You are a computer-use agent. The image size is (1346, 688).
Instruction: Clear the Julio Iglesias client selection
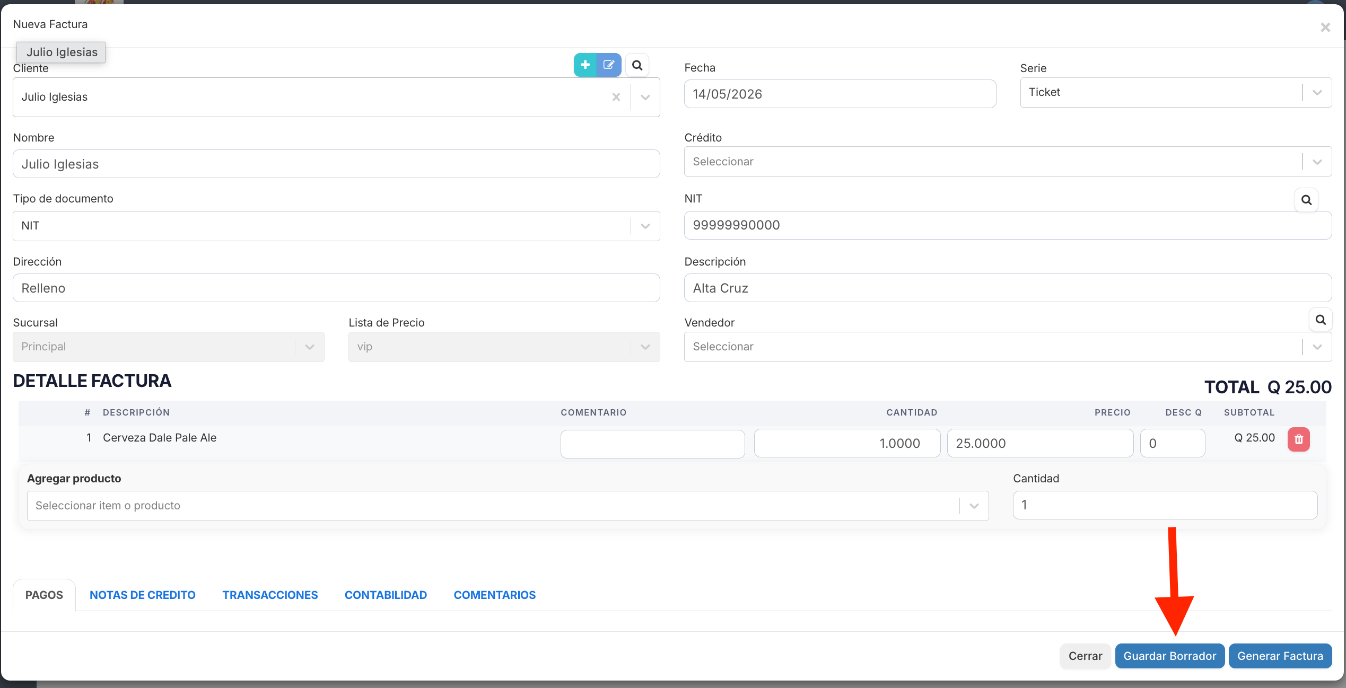point(616,97)
